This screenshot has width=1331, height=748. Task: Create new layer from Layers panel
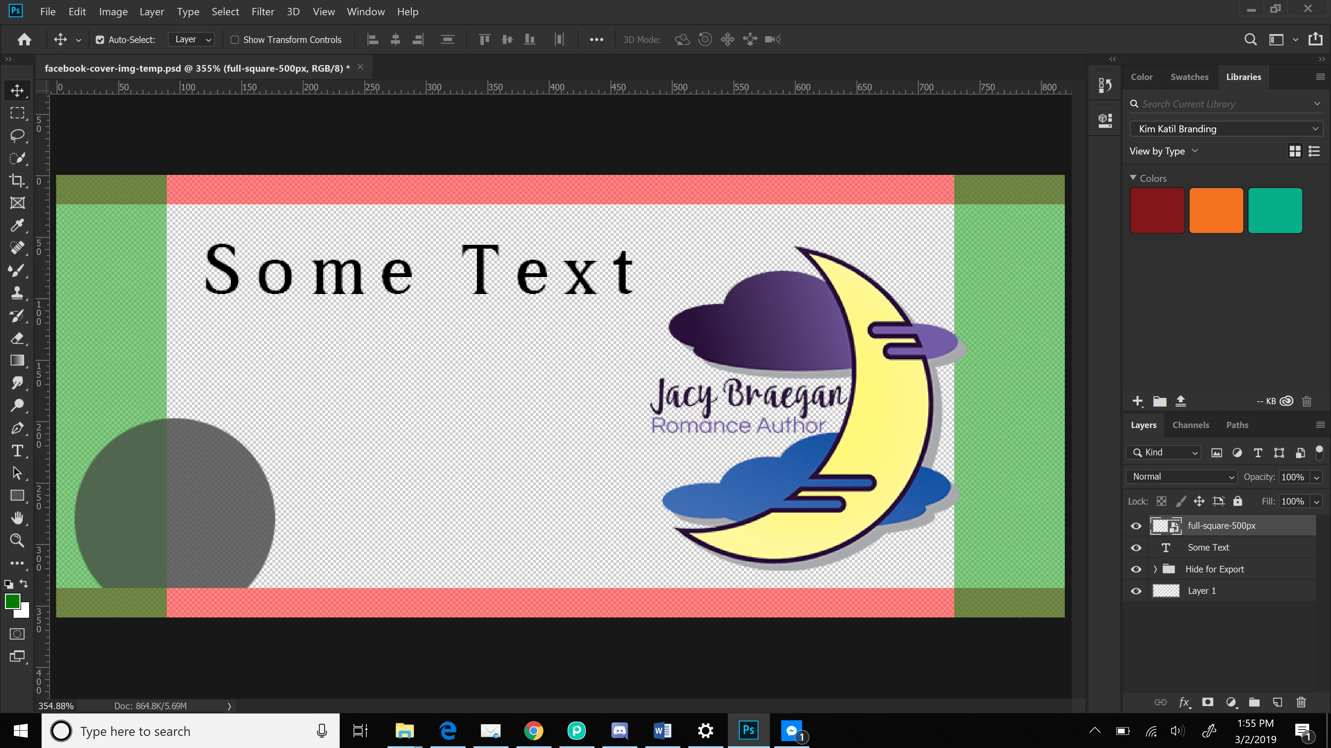1277,702
